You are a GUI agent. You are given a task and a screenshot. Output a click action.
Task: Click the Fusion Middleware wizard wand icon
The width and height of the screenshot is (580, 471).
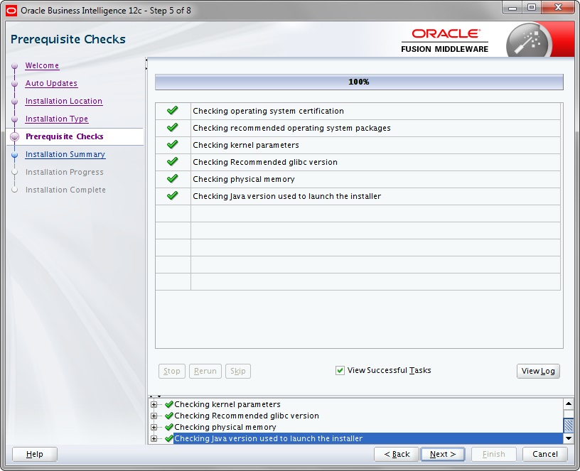528,40
